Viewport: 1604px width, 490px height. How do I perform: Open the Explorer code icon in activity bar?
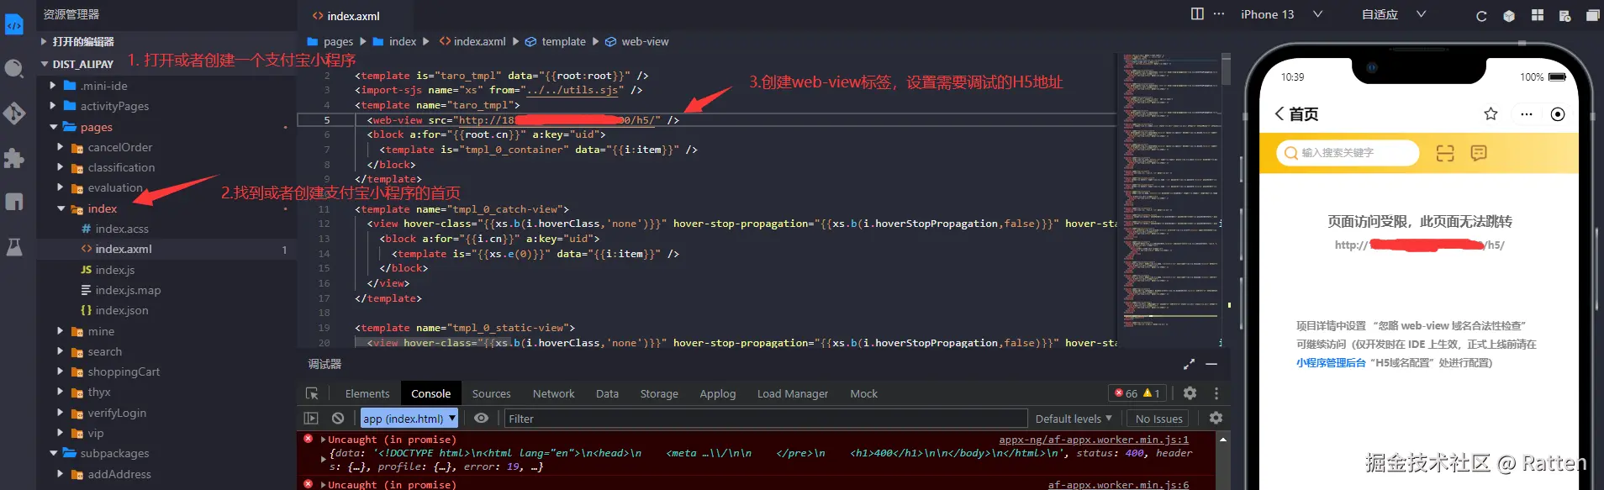14,25
